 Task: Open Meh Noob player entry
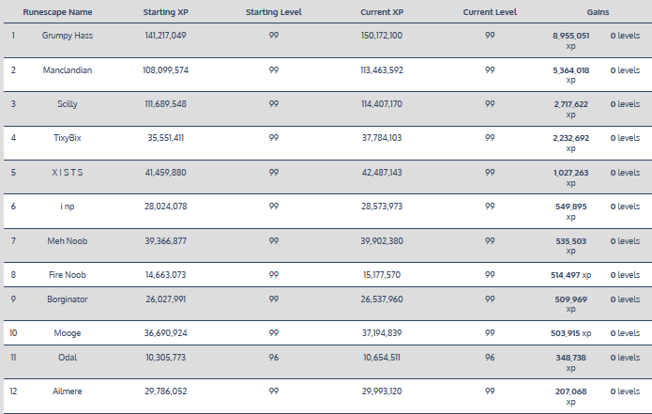pos(67,240)
